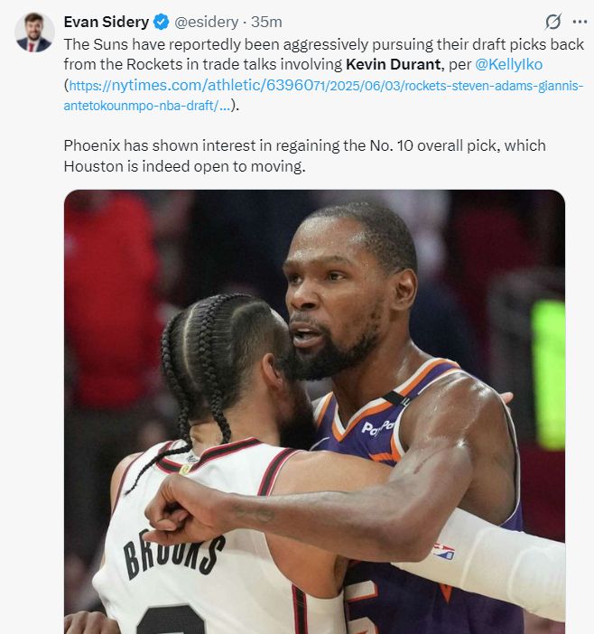This screenshot has width=594, height=634.
Task: Click the NBA logo on arm sleeve
Action: point(443,552)
